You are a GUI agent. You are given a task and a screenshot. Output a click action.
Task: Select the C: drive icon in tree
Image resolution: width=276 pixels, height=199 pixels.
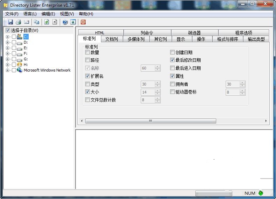click(x=20, y=37)
